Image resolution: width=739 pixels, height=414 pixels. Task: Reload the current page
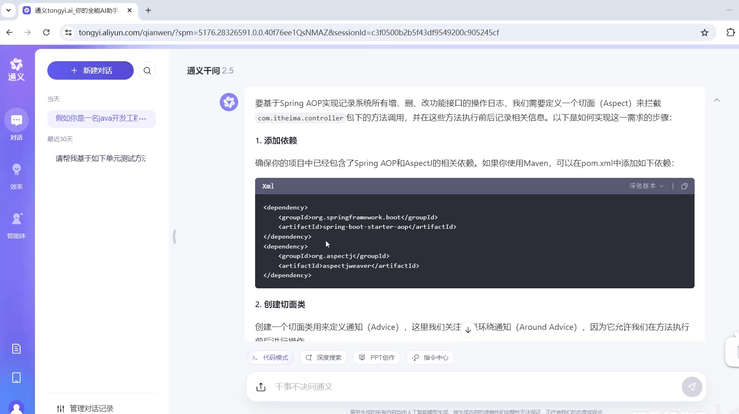point(46,32)
